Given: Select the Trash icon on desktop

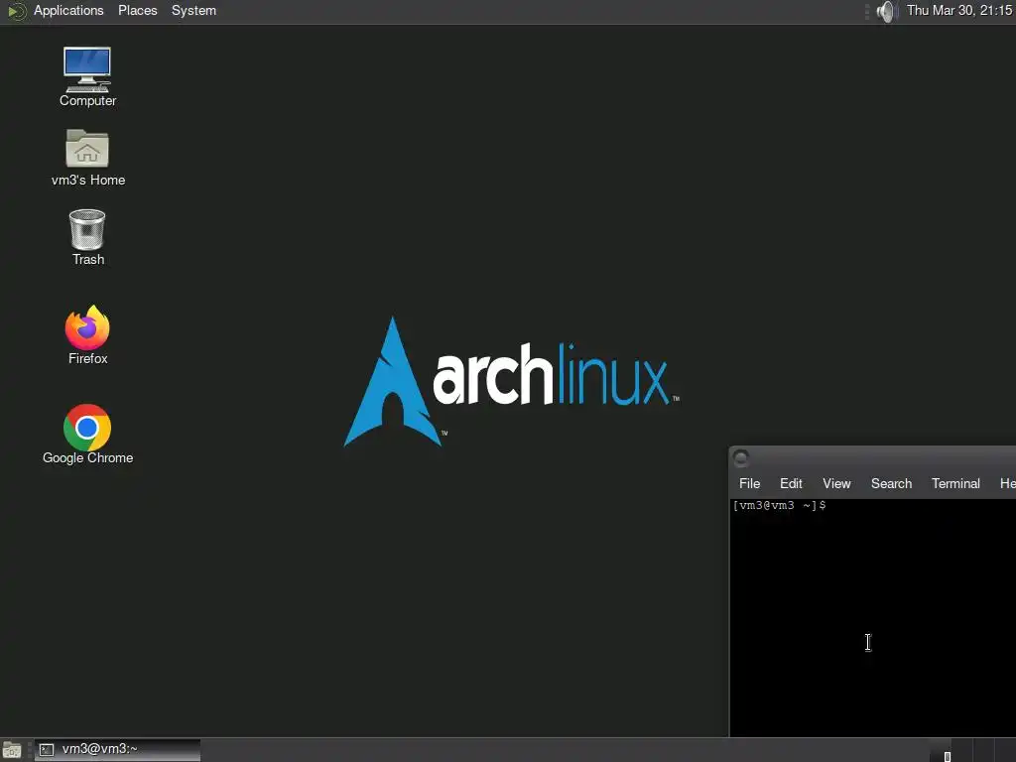Looking at the screenshot, I should point(87,237).
